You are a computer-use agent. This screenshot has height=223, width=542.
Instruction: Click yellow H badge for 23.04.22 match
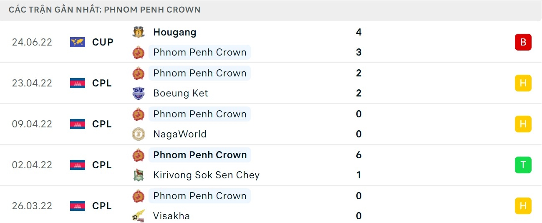click(x=523, y=83)
